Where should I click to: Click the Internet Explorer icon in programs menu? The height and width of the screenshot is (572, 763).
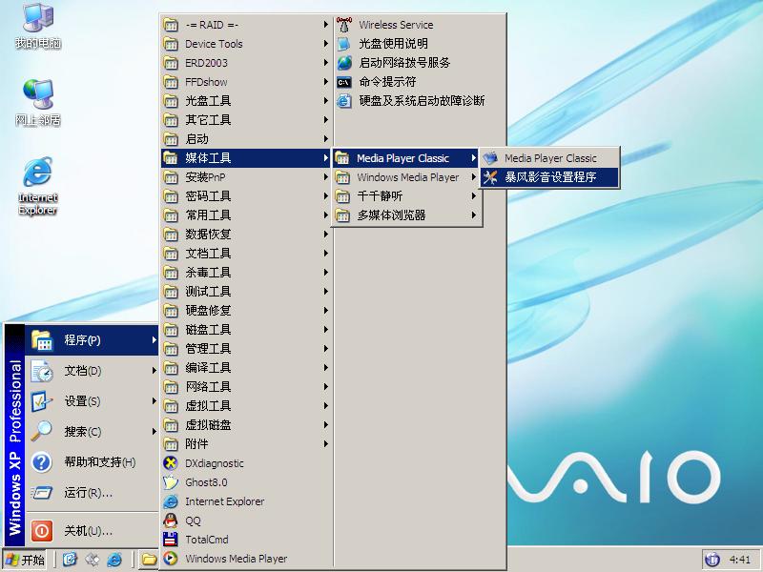pyautogui.click(x=171, y=501)
